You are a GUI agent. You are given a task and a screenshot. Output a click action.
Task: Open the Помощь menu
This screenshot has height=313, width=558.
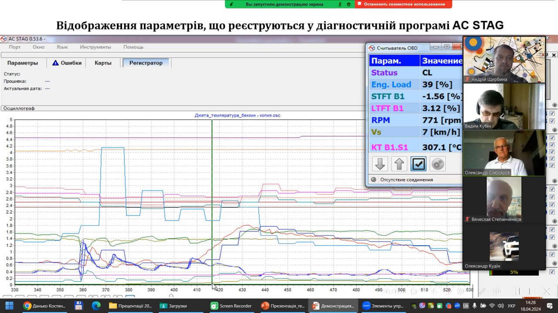133,47
